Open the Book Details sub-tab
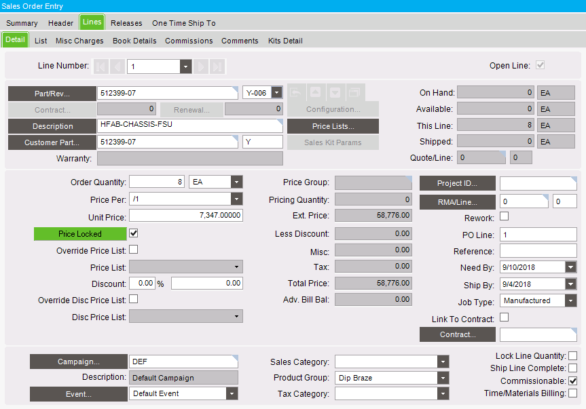 pos(134,41)
